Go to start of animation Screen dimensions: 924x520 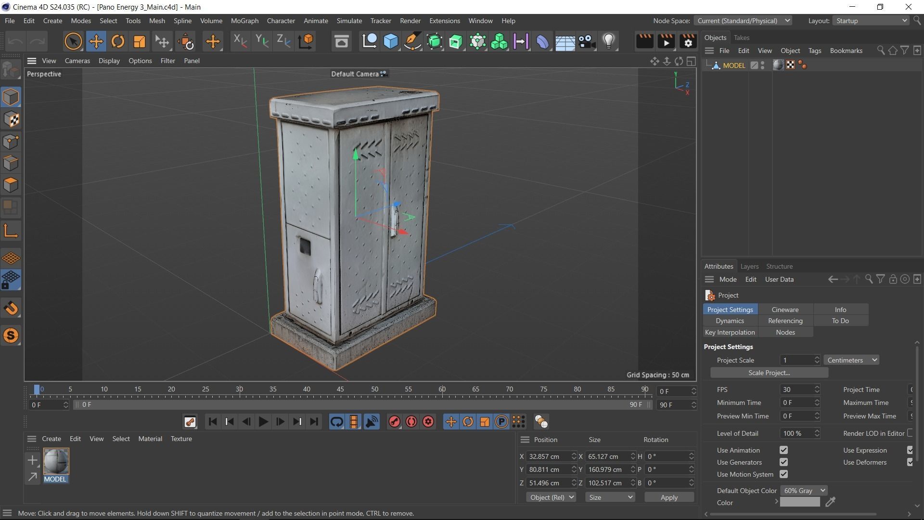pyautogui.click(x=212, y=422)
